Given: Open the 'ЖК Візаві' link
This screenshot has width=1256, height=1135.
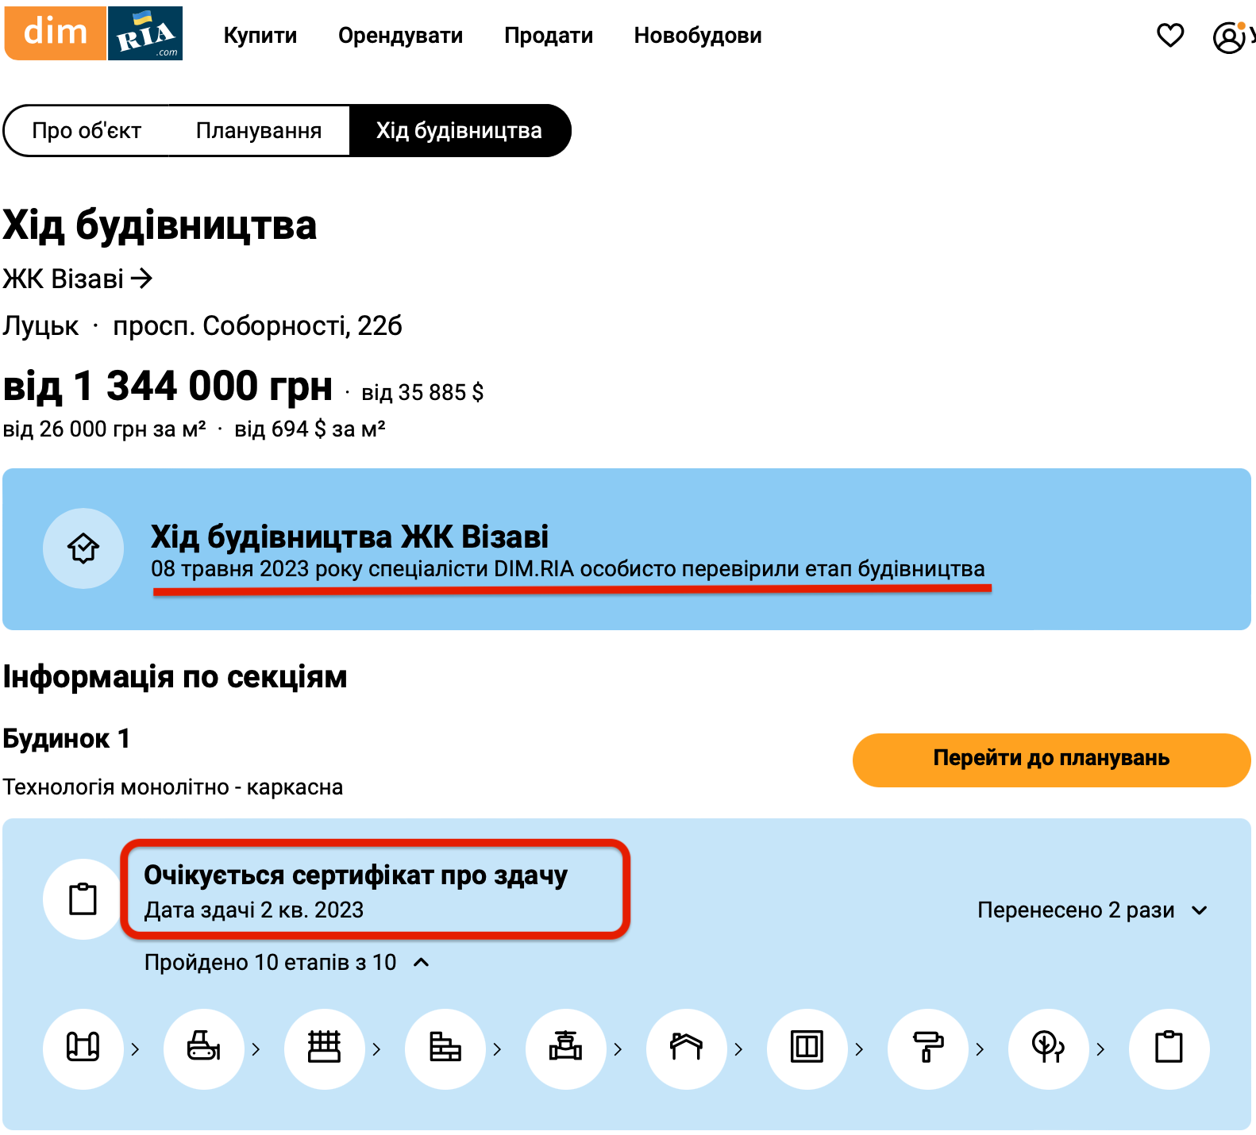Looking at the screenshot, I should point(77,279).
